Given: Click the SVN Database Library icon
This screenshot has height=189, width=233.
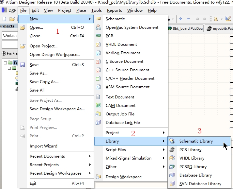Looking at the screenshot, I should 172,183.
